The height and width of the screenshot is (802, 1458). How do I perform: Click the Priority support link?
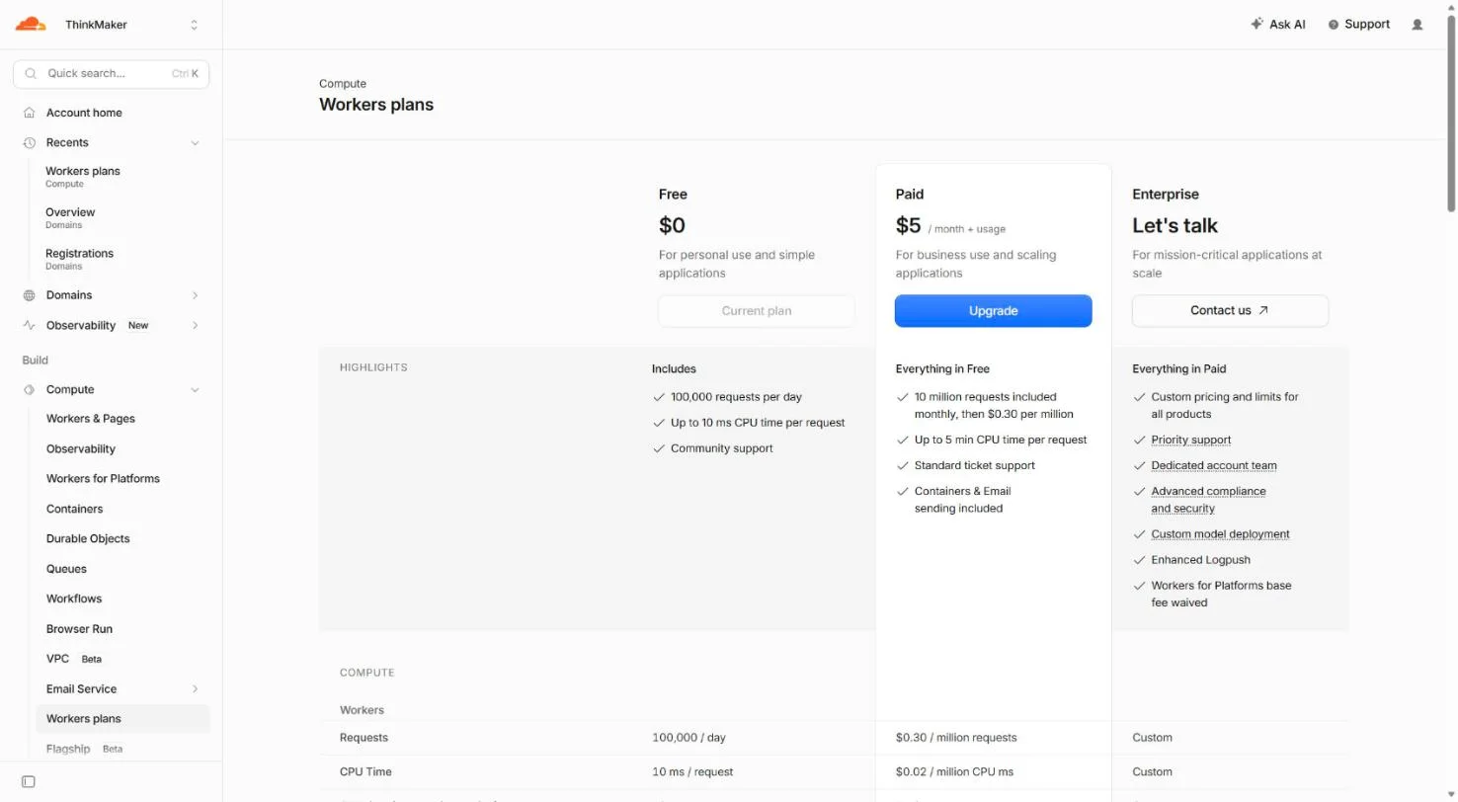pos(1190,440)
